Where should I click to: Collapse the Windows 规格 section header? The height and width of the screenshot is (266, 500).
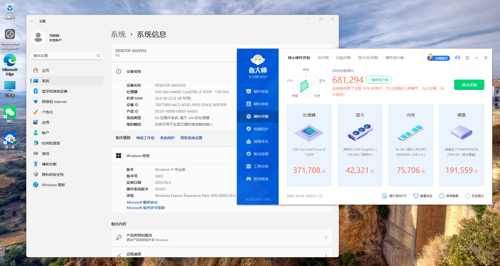tap(174, 156)
